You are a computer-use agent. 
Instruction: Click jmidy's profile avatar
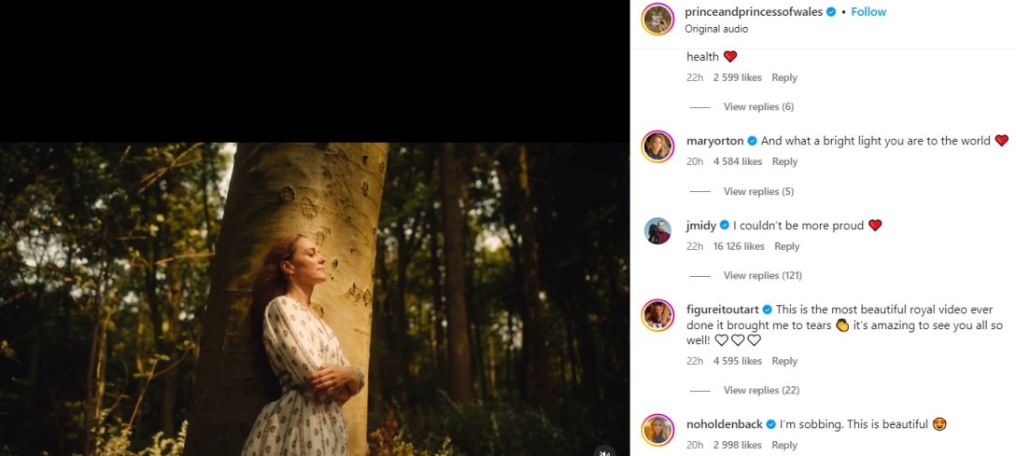(x=657, y=231)
